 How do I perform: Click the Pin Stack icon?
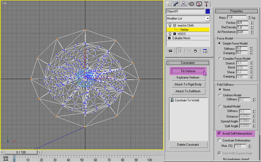[x=169, y=51]
